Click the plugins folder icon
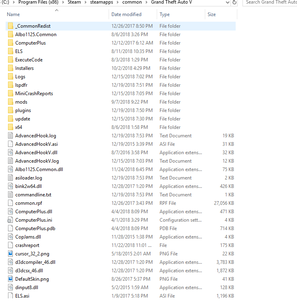This screenshot has height=306, width=297. coord(10,110)
